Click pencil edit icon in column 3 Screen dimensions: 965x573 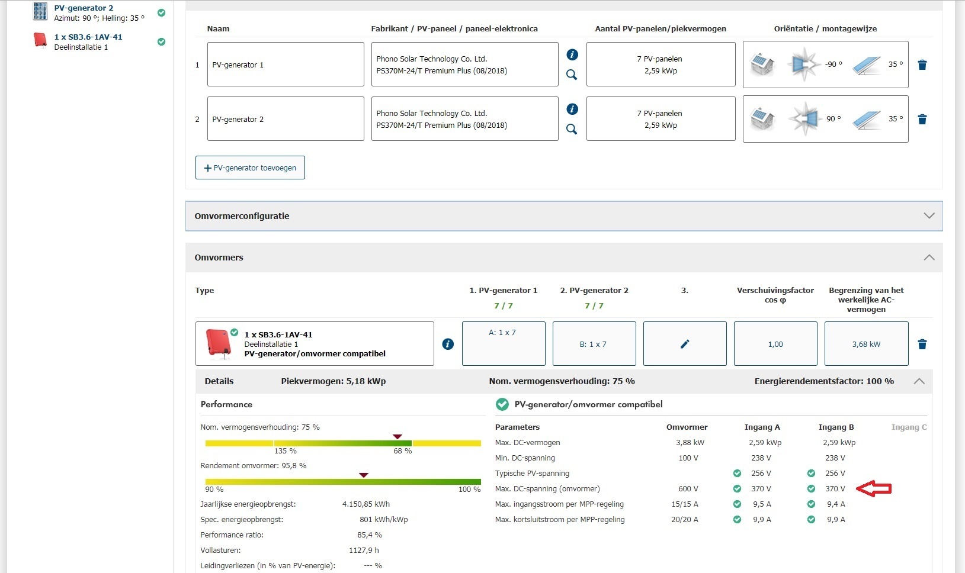pos(685,344)
